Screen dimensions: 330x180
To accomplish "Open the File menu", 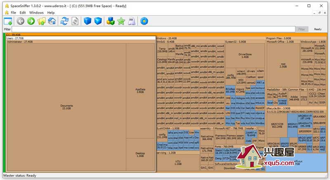I will coord(13,13).
